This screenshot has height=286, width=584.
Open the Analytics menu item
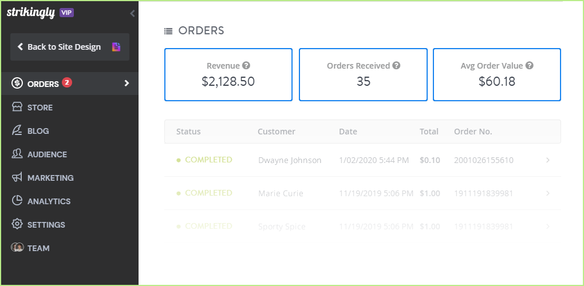(x=49, y=201)
